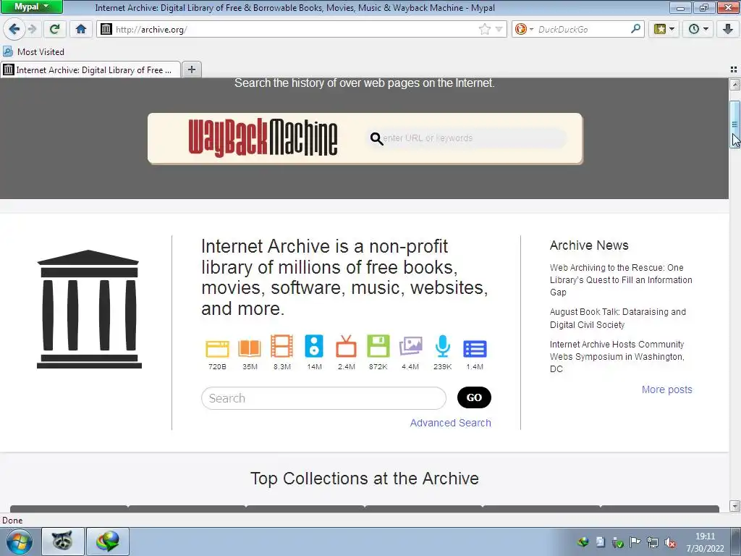
Task: Open the browser home page
Action: pos(81,29)
